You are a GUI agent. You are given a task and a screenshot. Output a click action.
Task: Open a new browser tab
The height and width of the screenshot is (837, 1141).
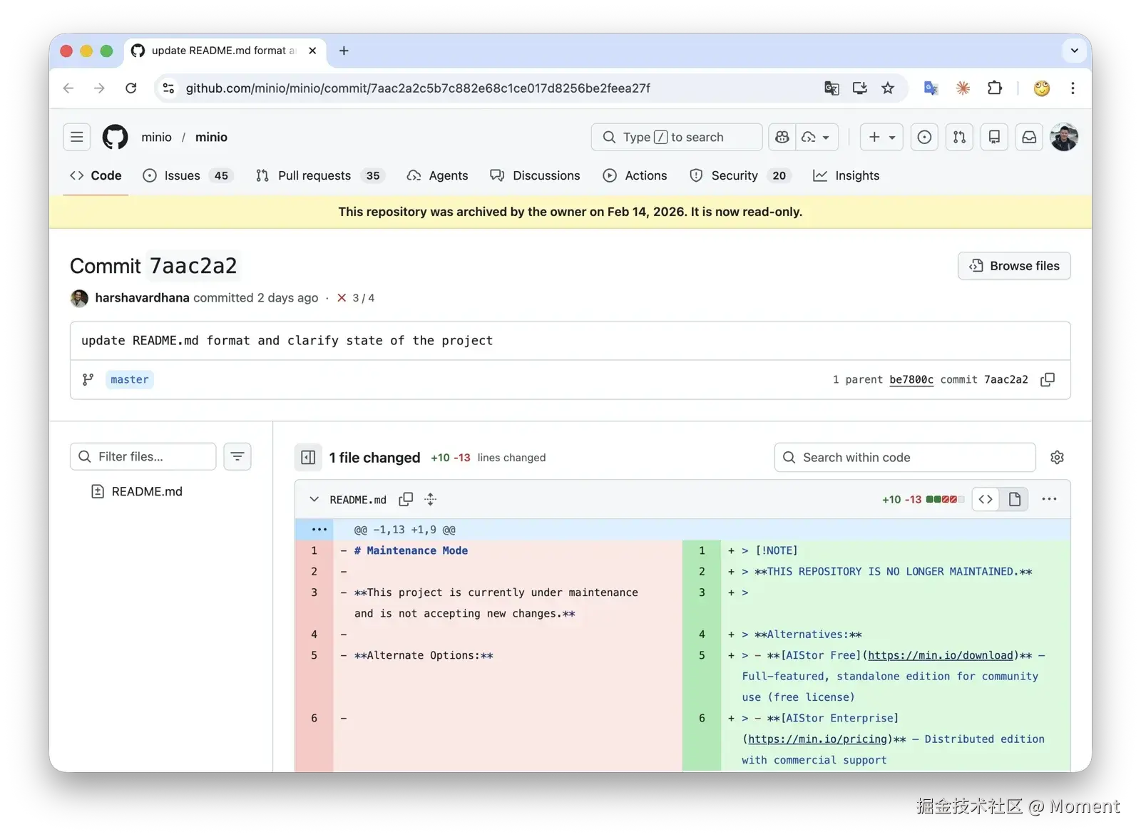pos(344,51)
